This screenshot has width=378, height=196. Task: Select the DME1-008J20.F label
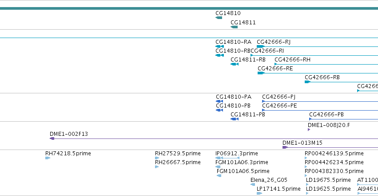point(329,125)
